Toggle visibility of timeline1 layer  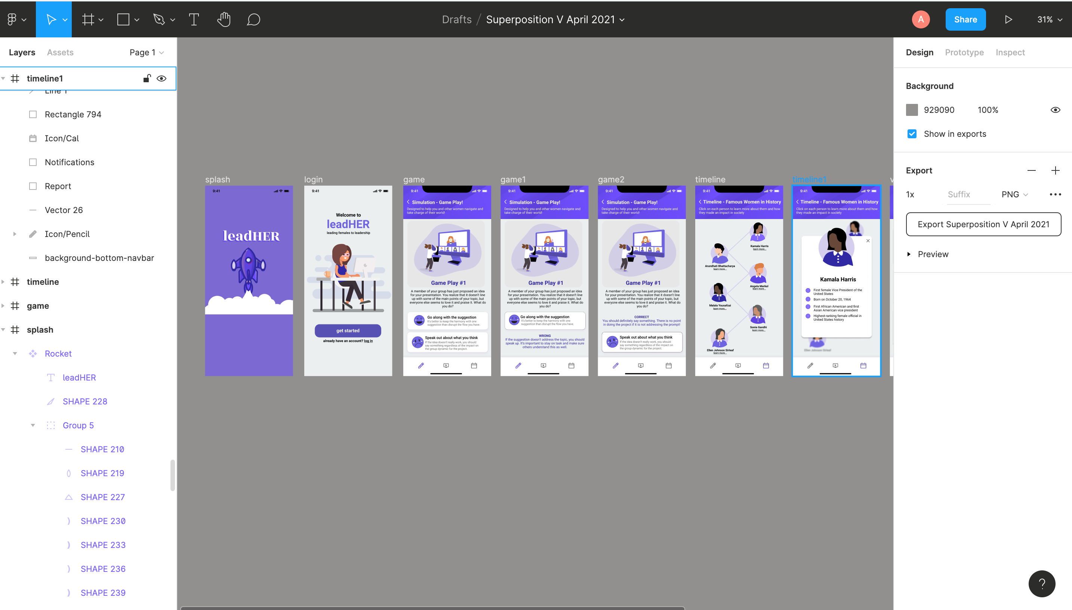tap(161, 78)
